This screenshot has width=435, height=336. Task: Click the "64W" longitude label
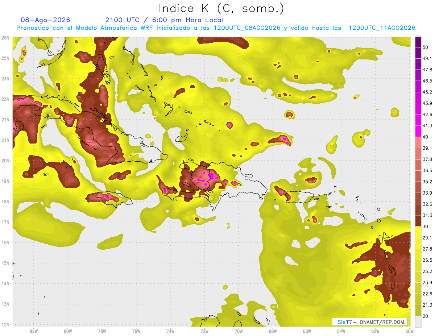(x=341, y=331)
